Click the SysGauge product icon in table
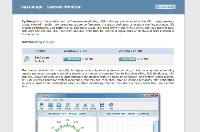Viewport: 200px width, 132px height. coord(27,59)
